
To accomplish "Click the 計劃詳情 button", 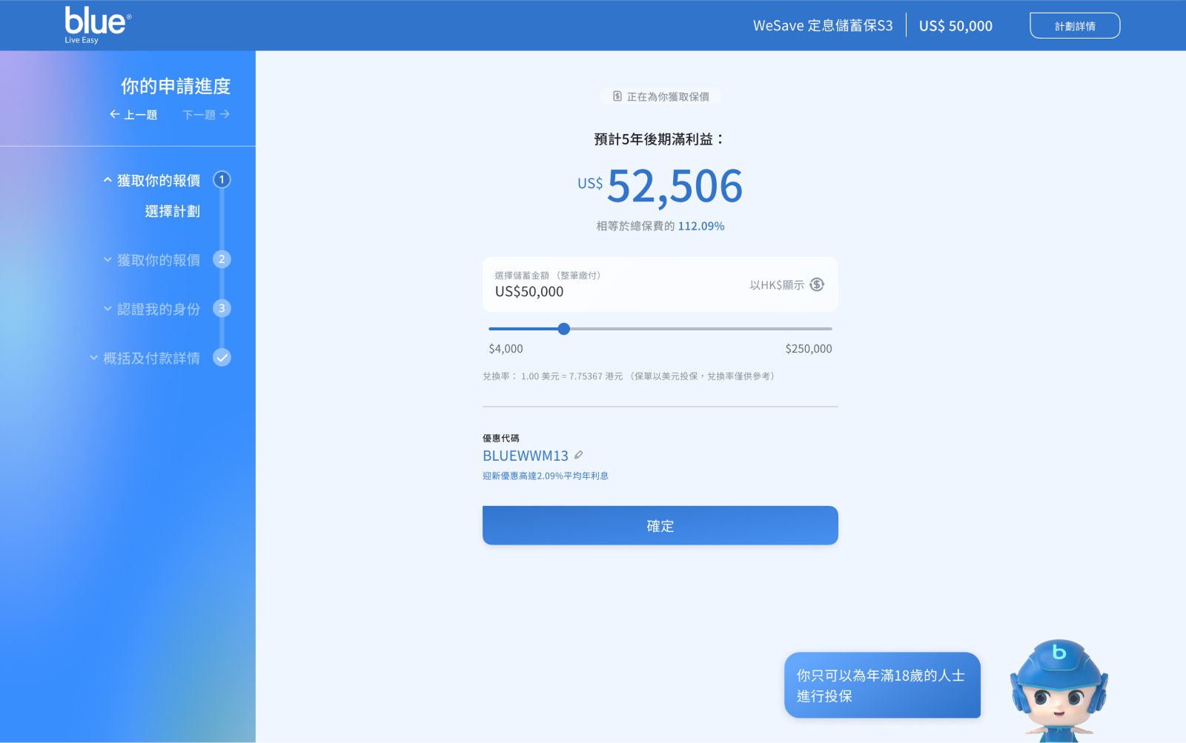I will click(1075, 26).
